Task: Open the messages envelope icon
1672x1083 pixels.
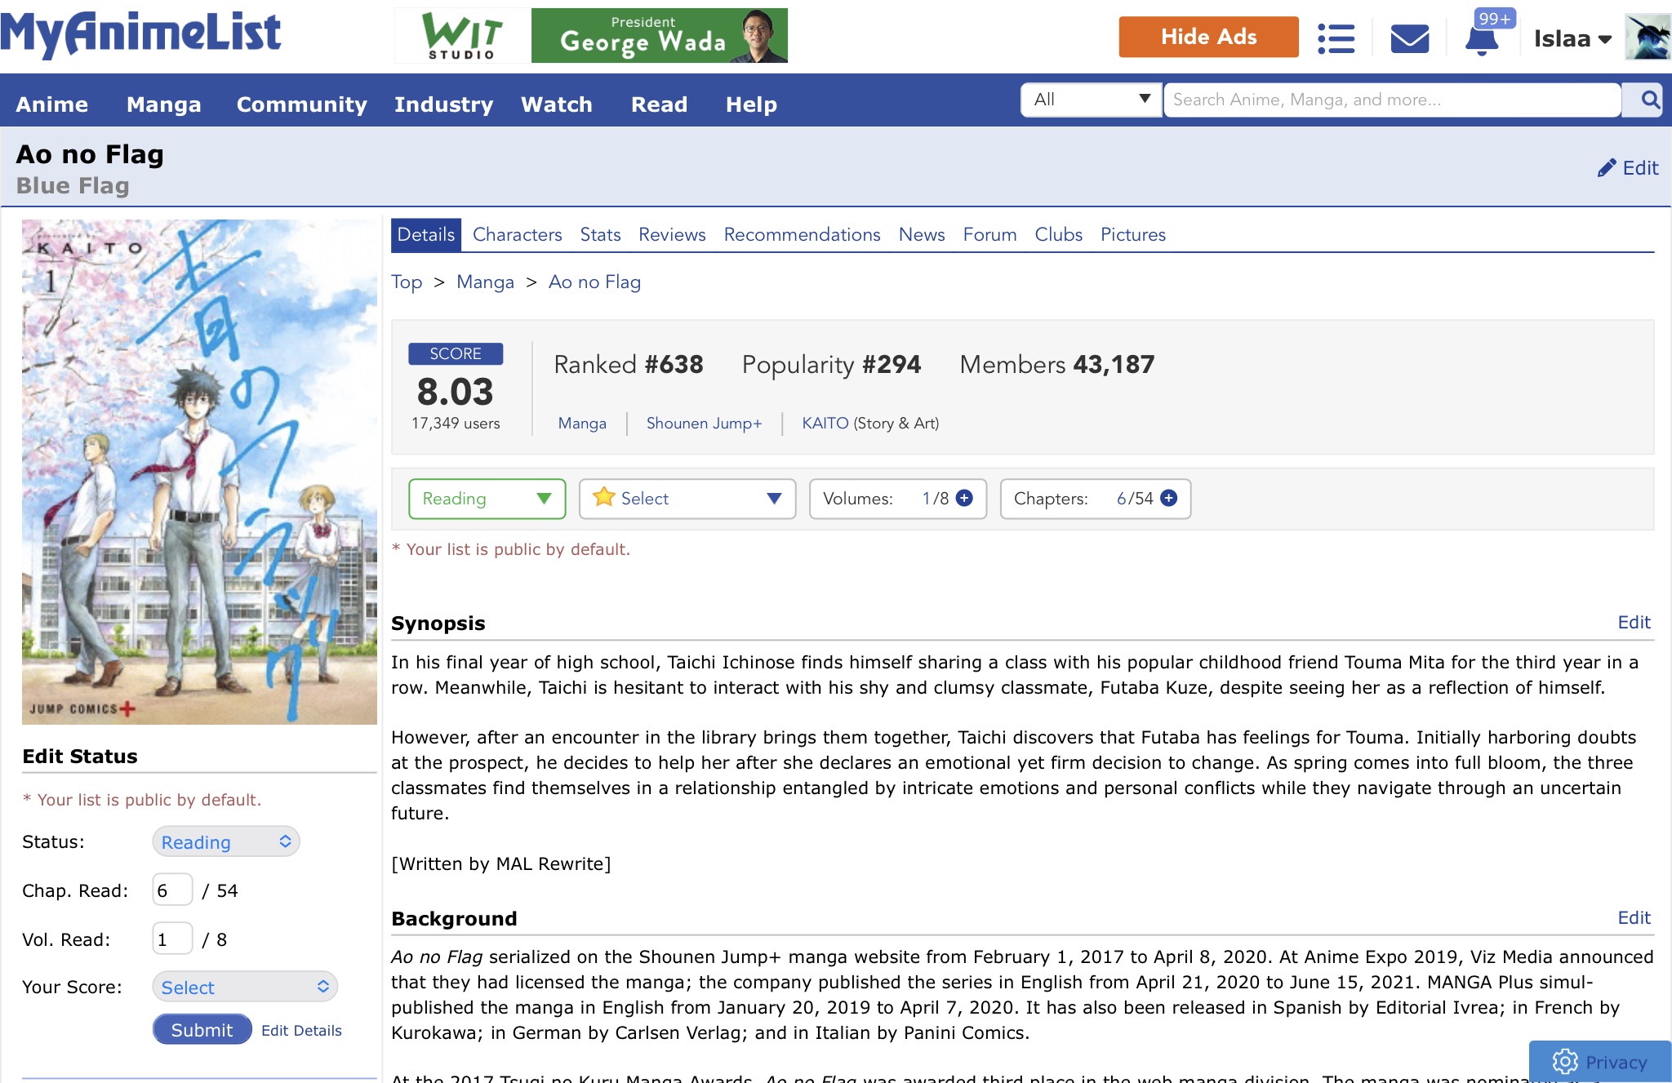Action: click(1409, 38)
